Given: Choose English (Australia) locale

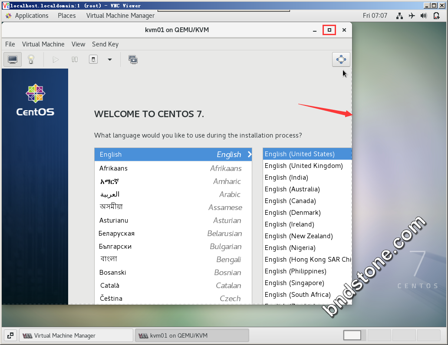Looking at the screenshot, I should 307,189.
